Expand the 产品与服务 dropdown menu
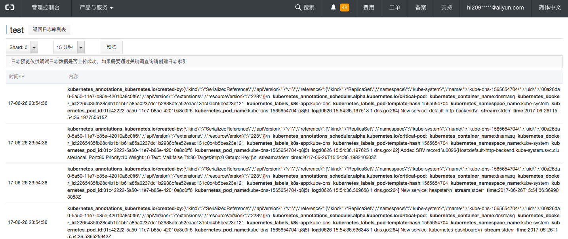Viewport: 568px width, 239px height. [x=96, y=8]
